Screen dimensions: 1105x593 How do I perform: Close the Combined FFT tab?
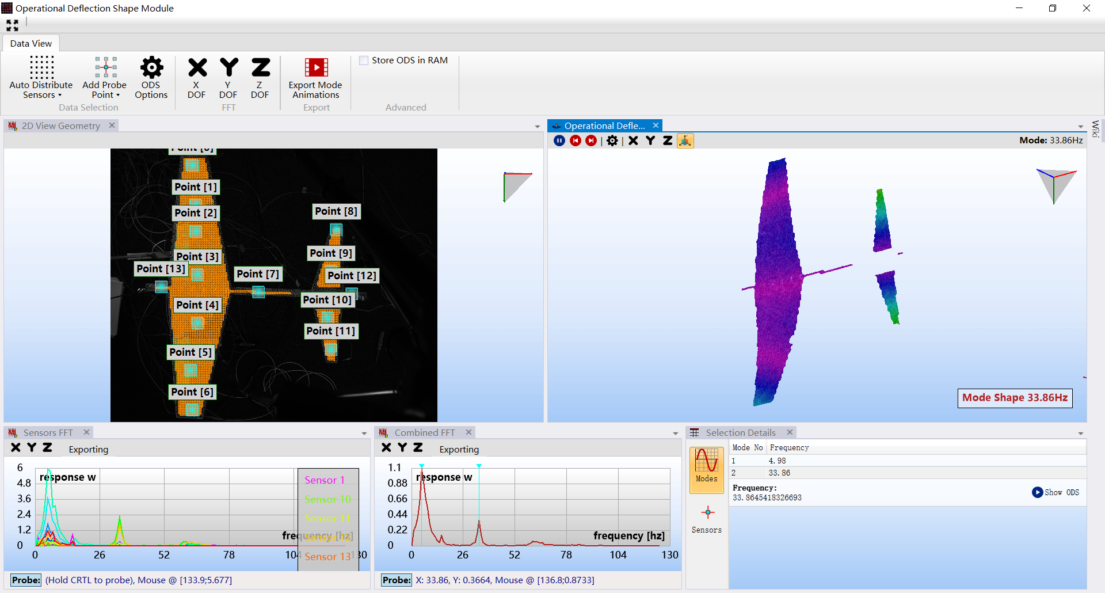[469, 432]
